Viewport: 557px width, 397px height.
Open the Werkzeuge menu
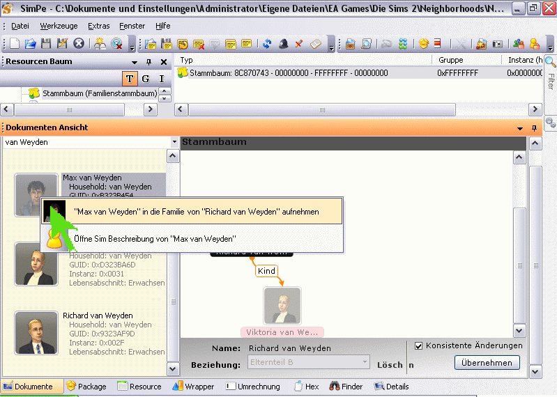pos(59,26)
